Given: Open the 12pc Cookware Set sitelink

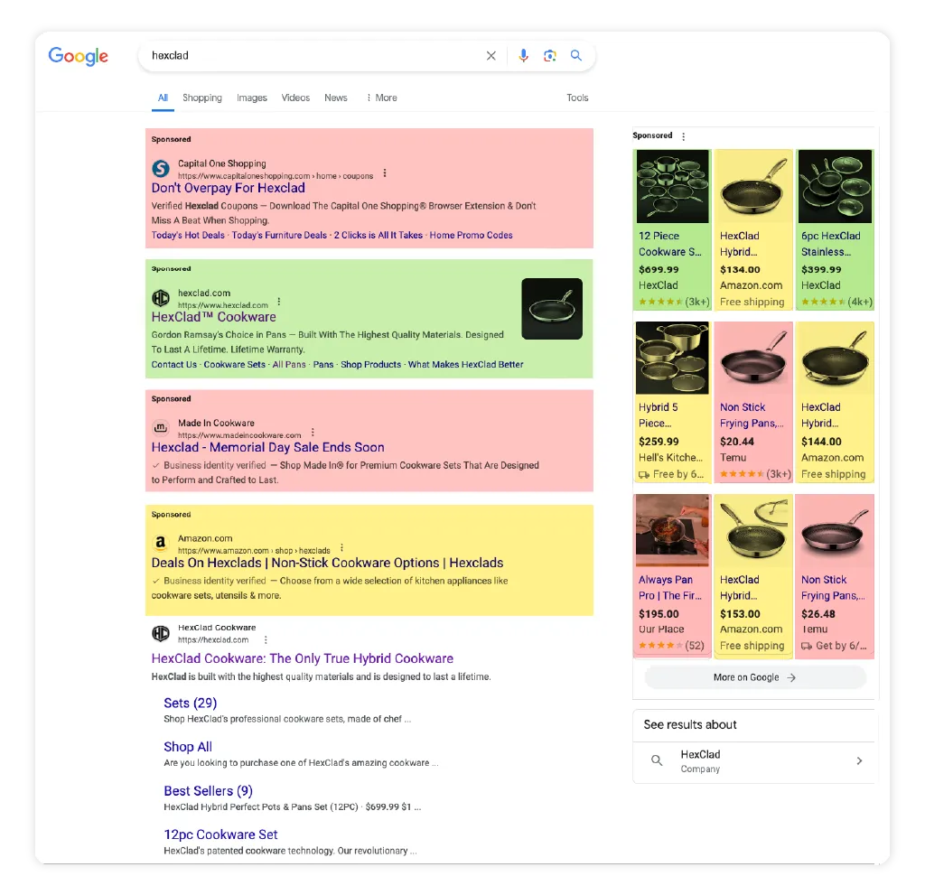Looking at the screenshot, I should [220, 834].
